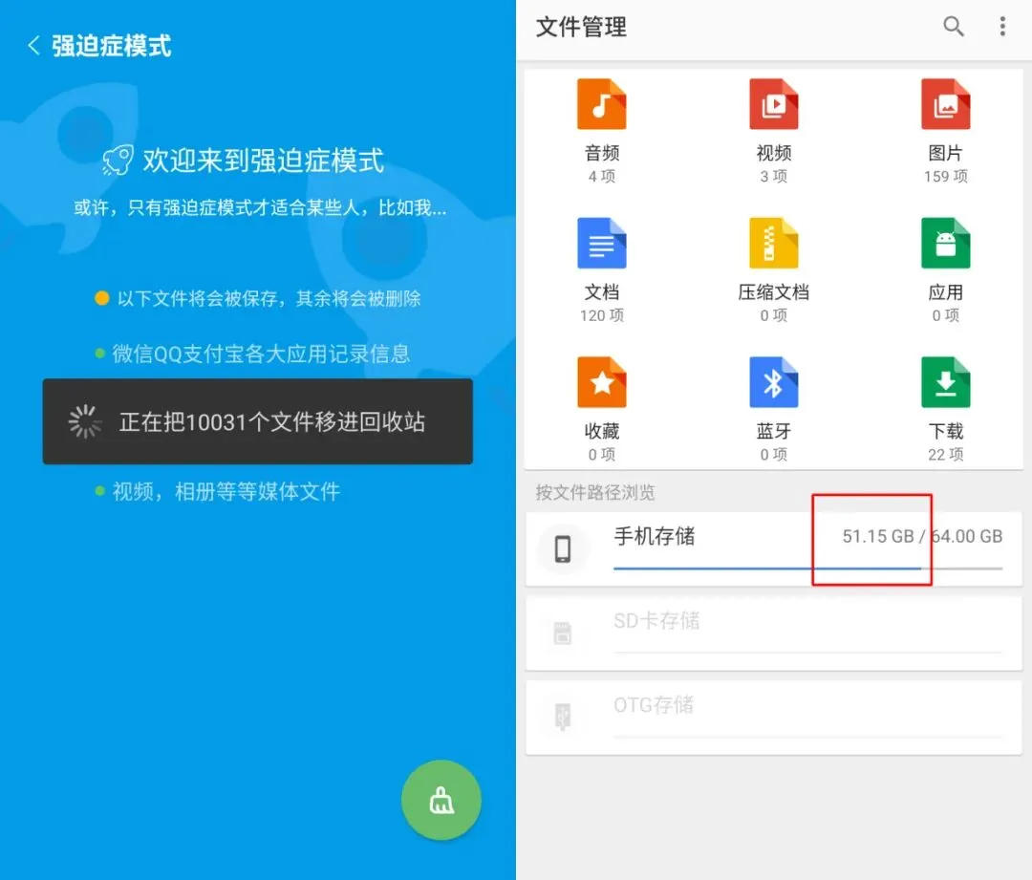Image resolution: width=1032 pixels, height=880 pixels.
Task: Click the 手机存储 usage progress bar
Action: (x=807, y=568)
